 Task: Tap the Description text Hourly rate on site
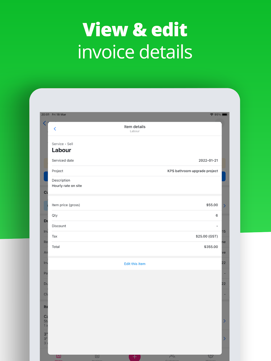(67, 186)
